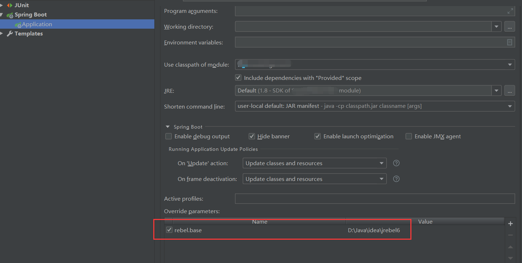Show help for On 'Update' action
Viewport: 522px width, 263px height.
[x=396, y=163]
